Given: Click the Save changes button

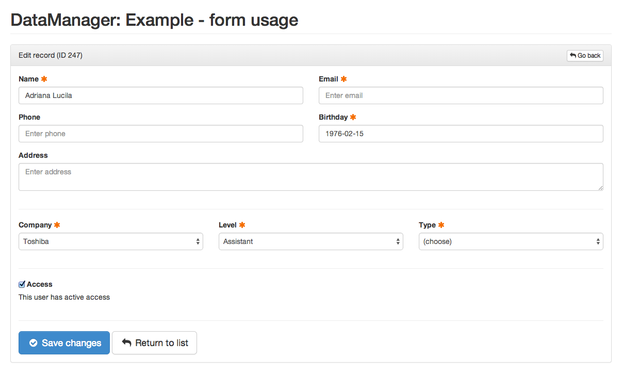Looking at the screenshot, I should tap(64, 343).
